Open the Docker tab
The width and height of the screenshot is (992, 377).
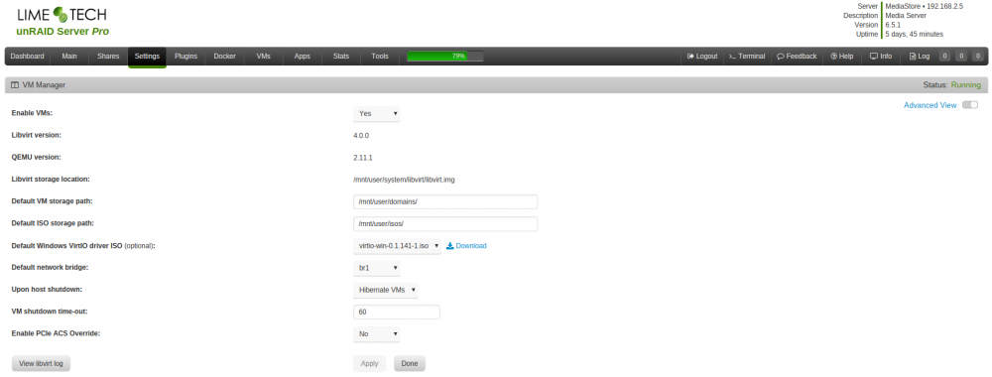pos(224,57)
